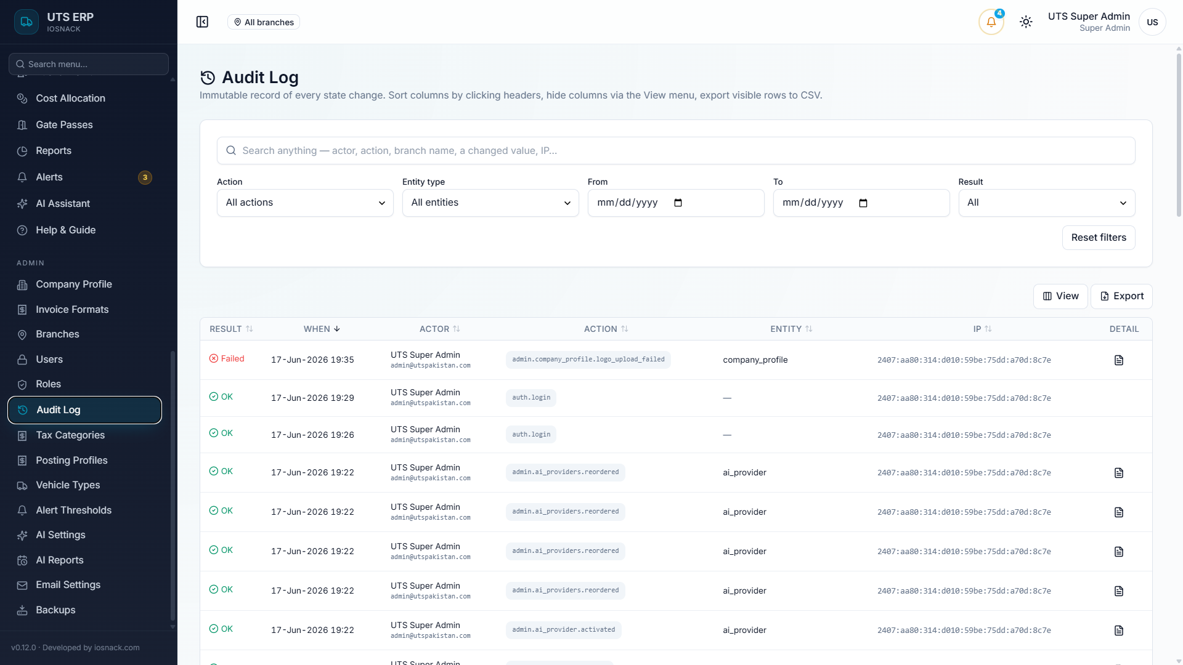Image resolution: width=1183 pixels, height=665 pixels.
Task: Open detail icon for admin.ai_provider.activated row
Action: pyautogui.click(x=1119, y=631)
